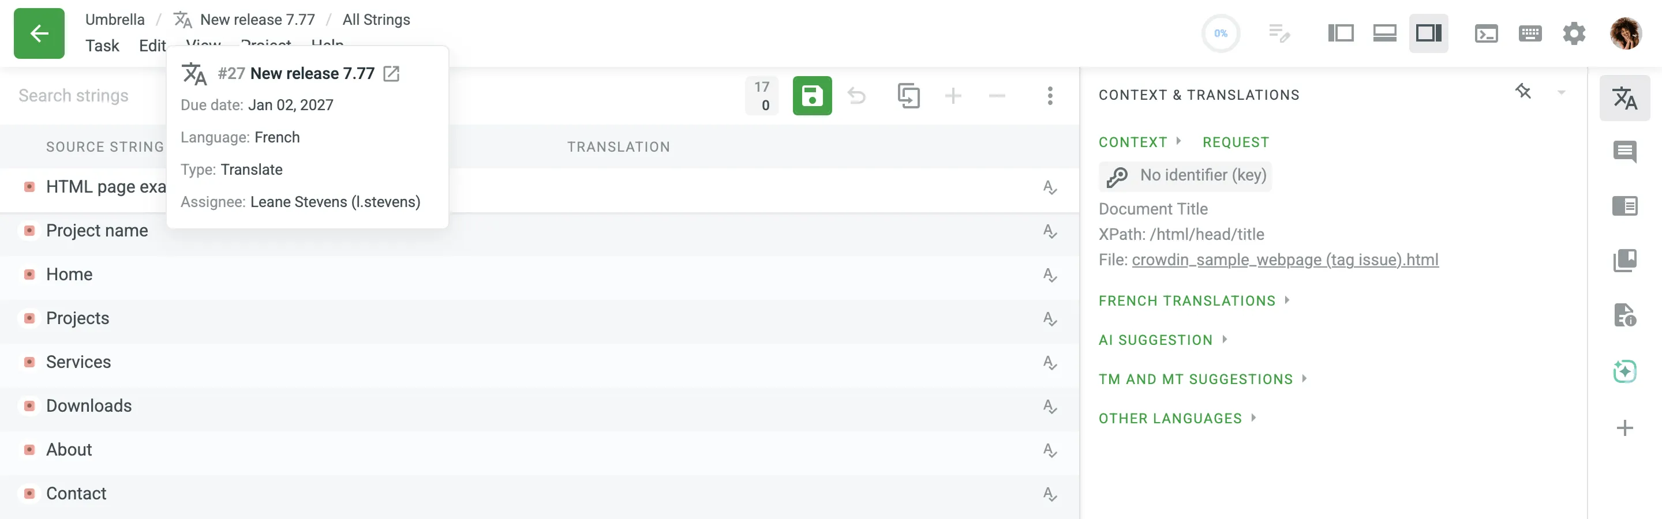Click the green back arrow button
The image size is (1662, 519).
click(39, 33)
